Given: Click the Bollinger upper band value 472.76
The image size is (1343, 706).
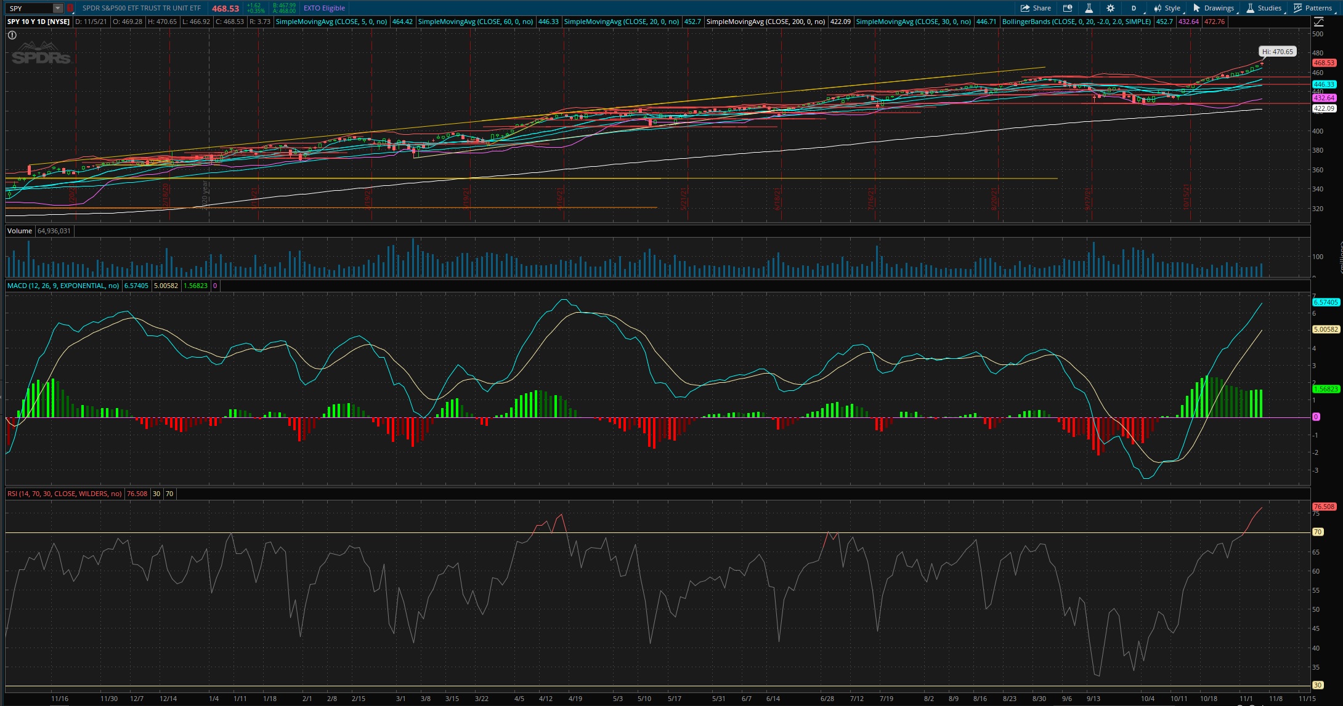Looking at the screenshot, I should (1214, 22).
